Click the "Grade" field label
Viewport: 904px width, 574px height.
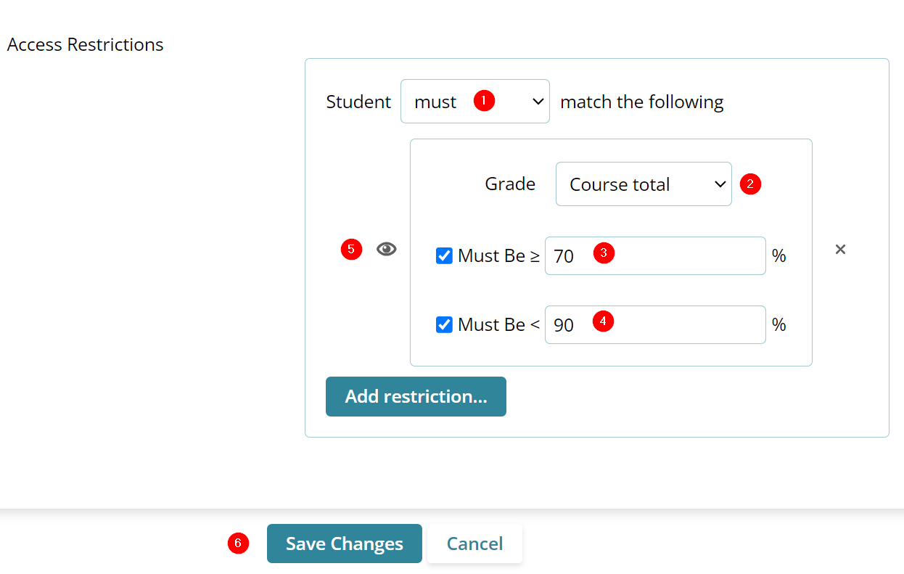510,184
